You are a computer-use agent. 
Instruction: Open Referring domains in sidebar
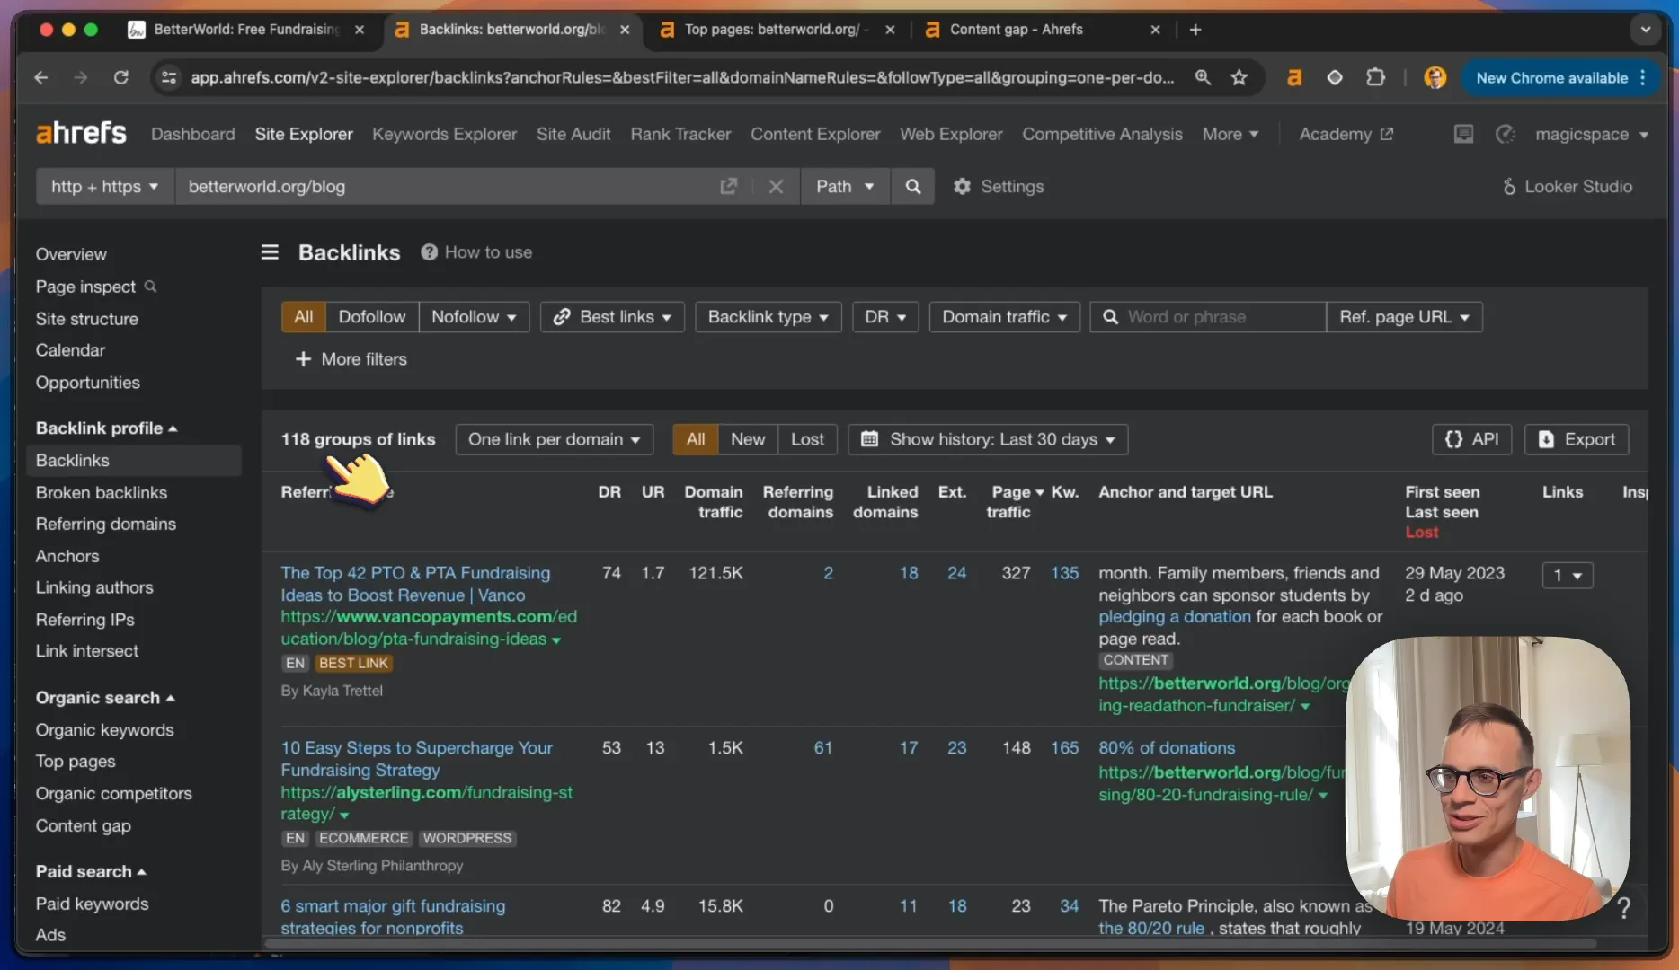pyautogui.click(x=106, y=524)
